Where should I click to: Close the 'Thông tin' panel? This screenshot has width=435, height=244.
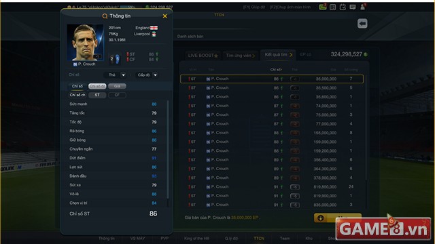[x=164, y=16]
